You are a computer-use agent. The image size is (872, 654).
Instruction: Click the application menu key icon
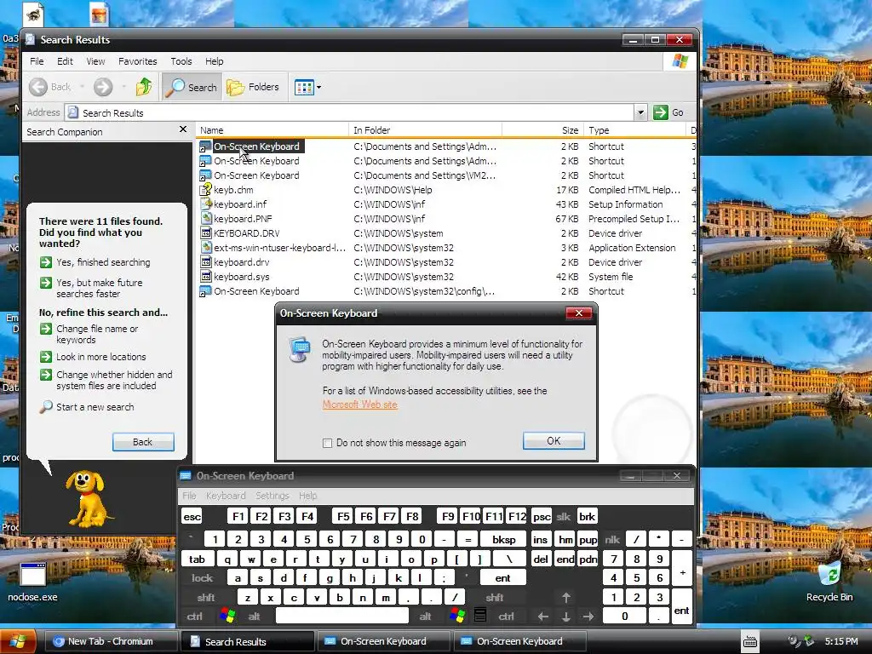click(480, 615)
